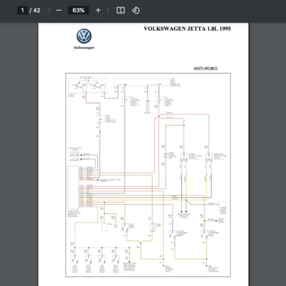Click the ignition switch block in diagram

(x=87, y=86)
